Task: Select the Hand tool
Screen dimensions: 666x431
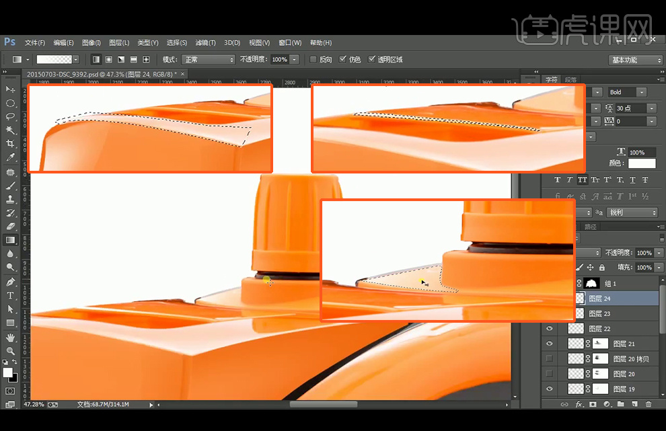Action: click(x=10, y=337)
